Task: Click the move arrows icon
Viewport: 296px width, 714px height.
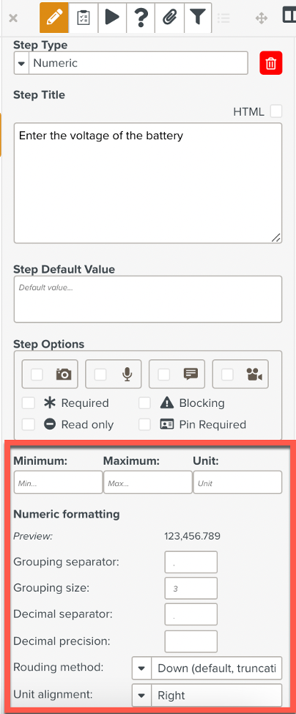Action: [x=261, y=18]
